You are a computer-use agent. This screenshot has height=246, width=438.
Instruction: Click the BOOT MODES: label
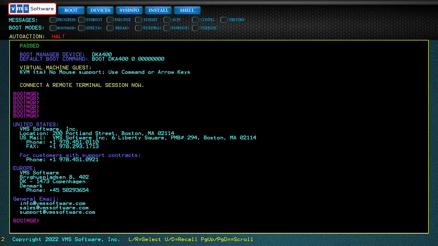(27, 28)
